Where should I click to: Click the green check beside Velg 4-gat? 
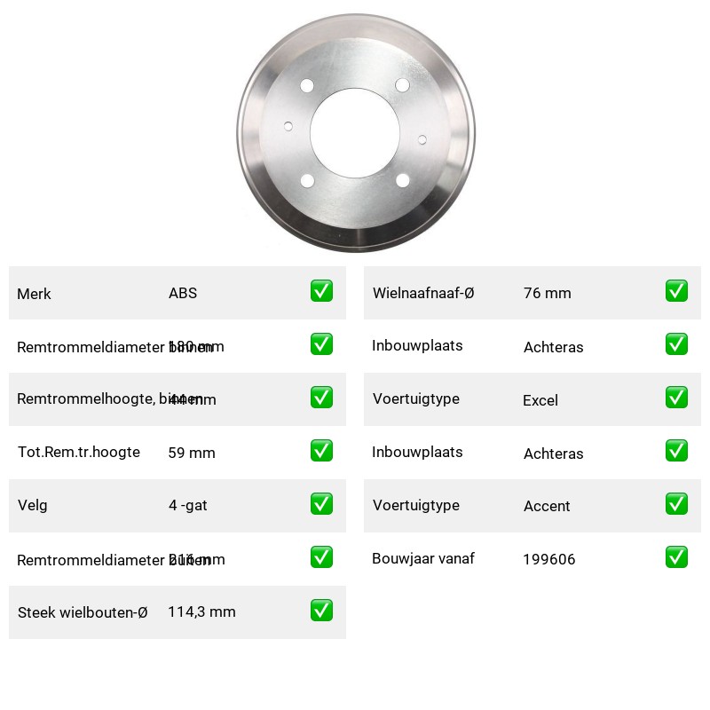point(321,504)
